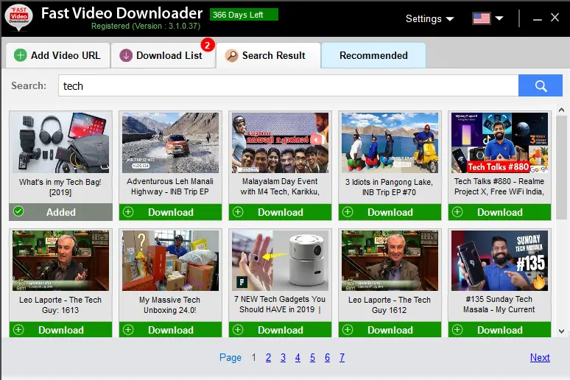Click the results scrollbar up arrow
The image size is (570, 380).
[561, 110]
